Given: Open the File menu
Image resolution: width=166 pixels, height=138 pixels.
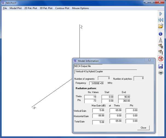Looking at the screenshot, I should coord(5,8).
